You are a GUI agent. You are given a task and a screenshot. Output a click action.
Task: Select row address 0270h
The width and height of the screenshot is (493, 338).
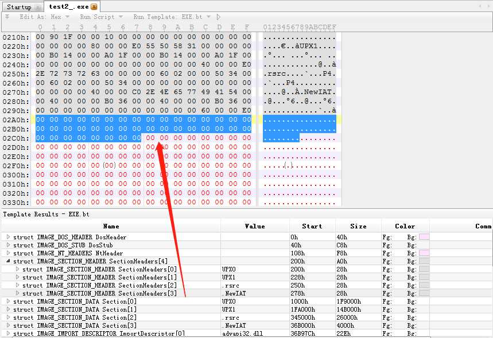pyautogui.click(x=15, y=92)
